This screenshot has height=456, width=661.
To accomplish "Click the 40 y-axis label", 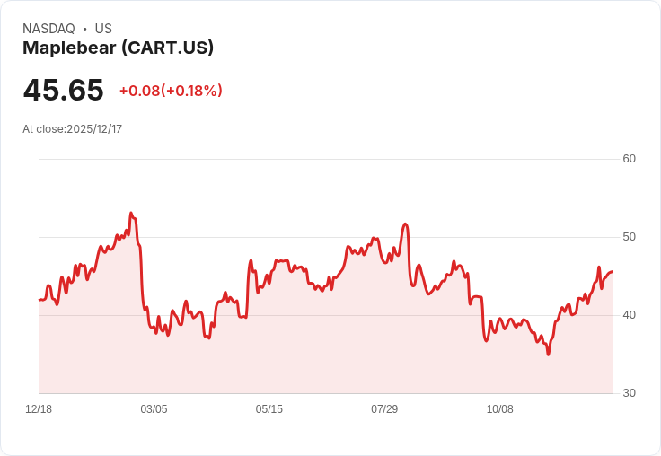I will [629, 315].
